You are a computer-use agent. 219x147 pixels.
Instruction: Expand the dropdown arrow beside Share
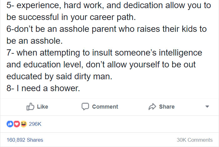point(207,107)
